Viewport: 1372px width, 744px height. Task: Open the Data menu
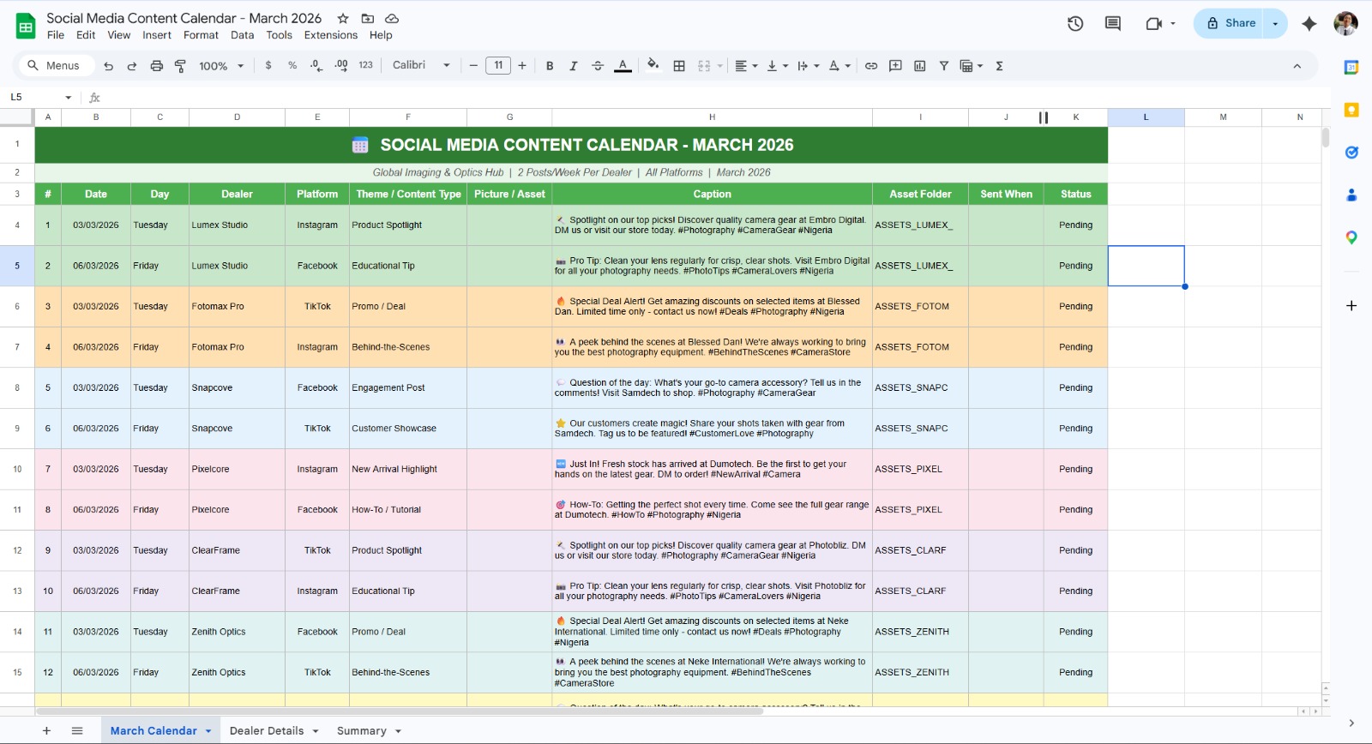pos(242,35)
